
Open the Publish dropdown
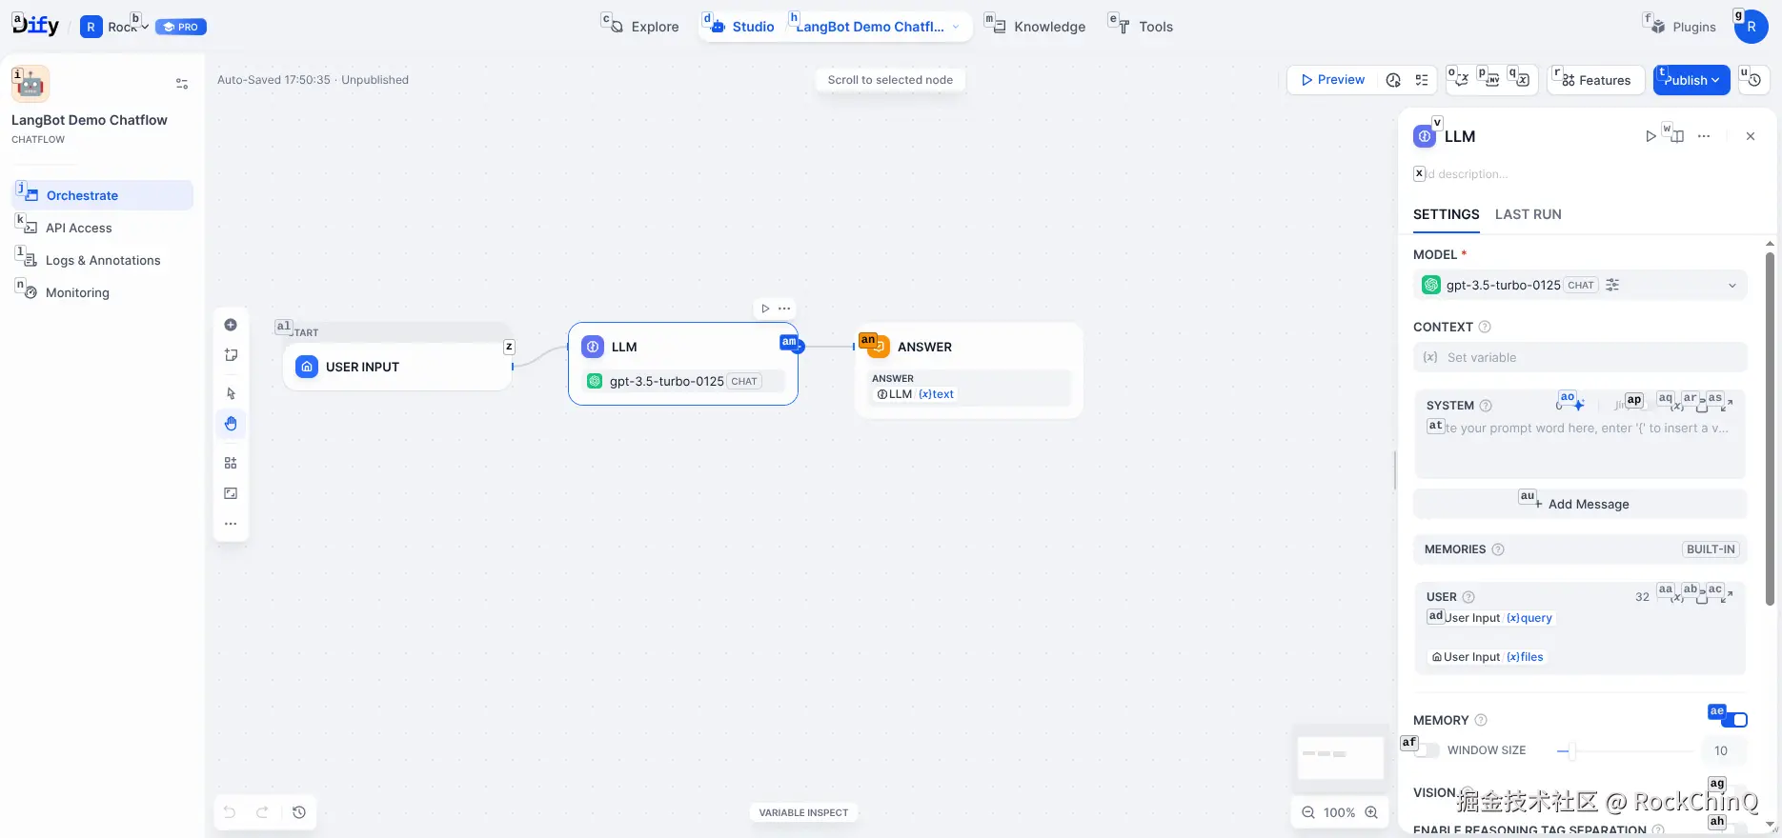(1691, 80)
